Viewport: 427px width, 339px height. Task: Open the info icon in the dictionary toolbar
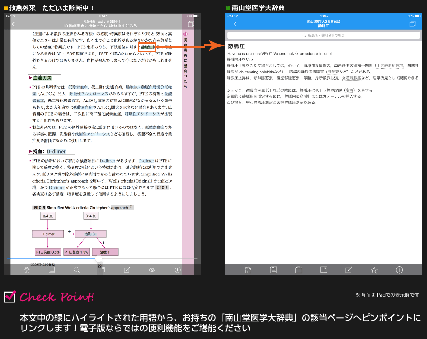[399, 270]
